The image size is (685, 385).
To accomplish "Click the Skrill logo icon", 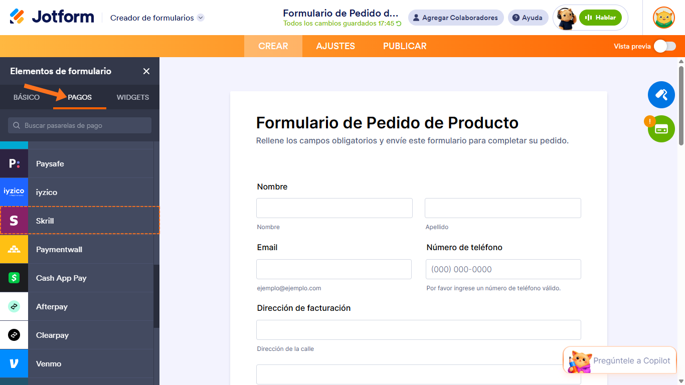I will (x=14, y=221).
